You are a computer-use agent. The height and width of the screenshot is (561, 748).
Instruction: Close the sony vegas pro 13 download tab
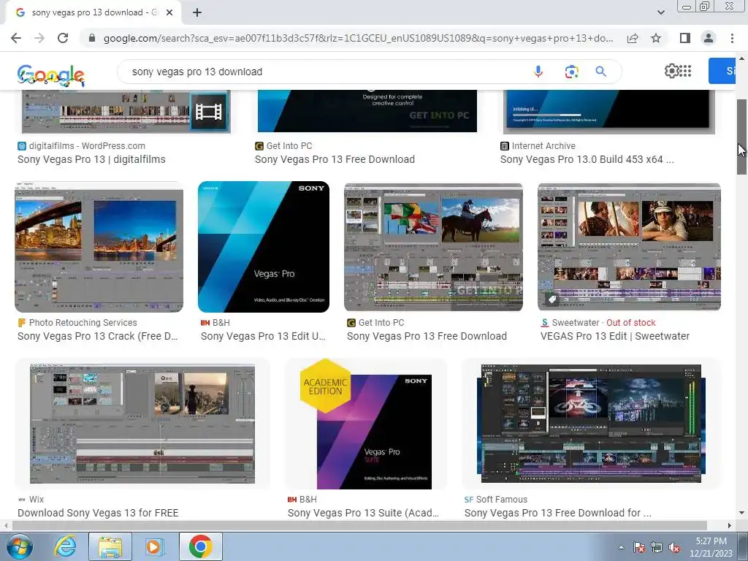click(169, 12)
